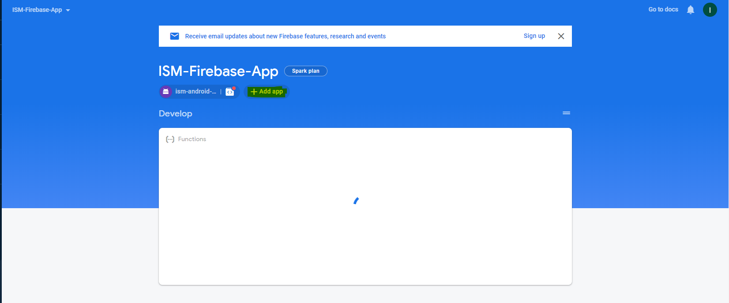
Task: Click the Functions brackets icon
Action: pyautogui.click(x=170, y=139)
